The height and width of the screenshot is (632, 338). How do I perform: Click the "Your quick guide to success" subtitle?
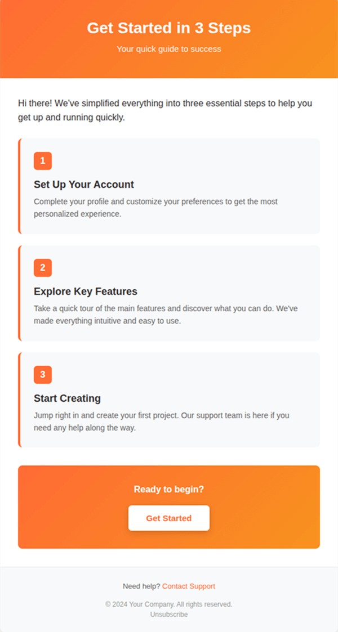pos(169,49)
